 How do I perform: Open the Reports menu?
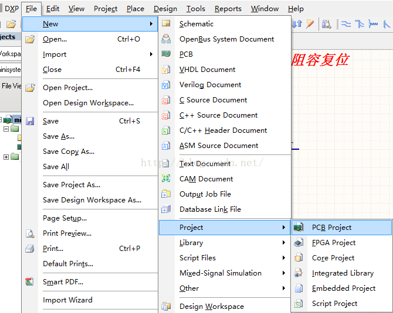point(228,9)
